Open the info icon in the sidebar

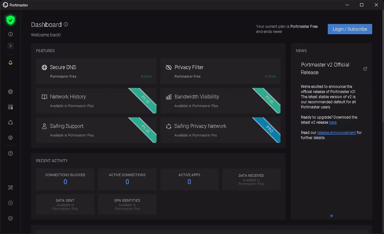click(11, 34)
